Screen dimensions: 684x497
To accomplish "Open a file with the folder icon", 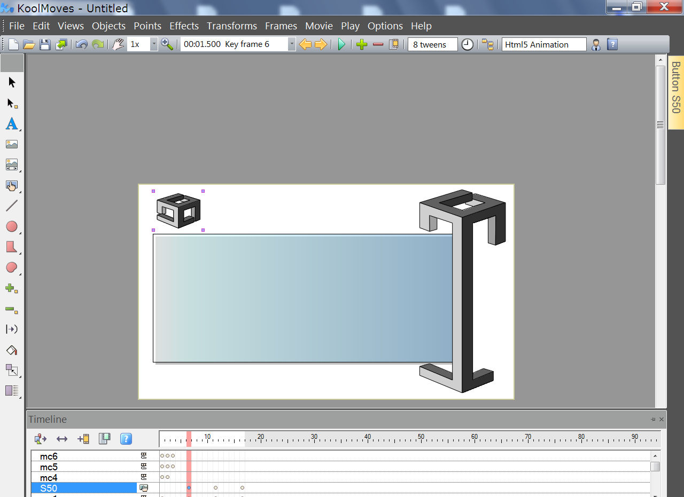I will pyautogui.click(x=29, y=45).
